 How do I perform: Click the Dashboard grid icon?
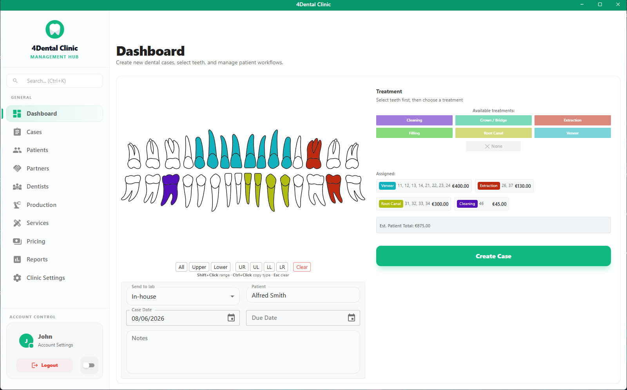(x=17, y=114)
